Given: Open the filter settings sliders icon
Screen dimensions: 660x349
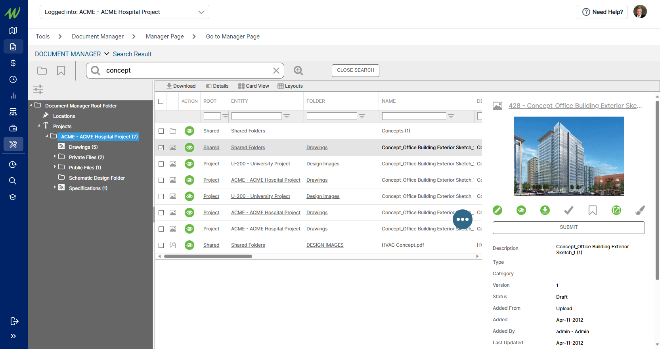Looking at the screenshot, I should click(38, 89).
